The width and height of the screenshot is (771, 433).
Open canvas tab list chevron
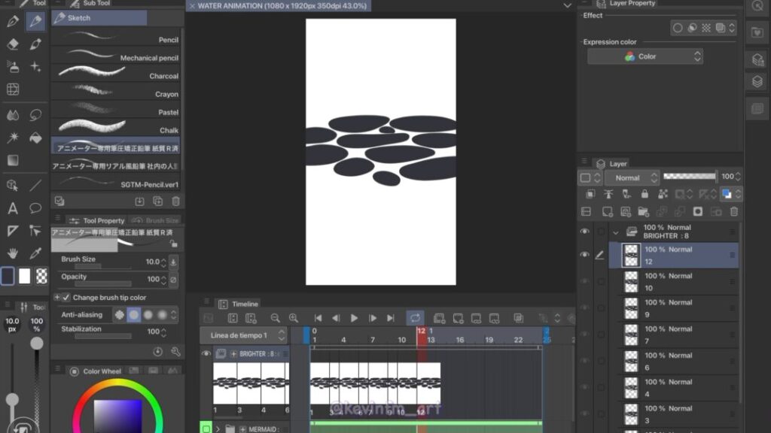click(567, 6)
